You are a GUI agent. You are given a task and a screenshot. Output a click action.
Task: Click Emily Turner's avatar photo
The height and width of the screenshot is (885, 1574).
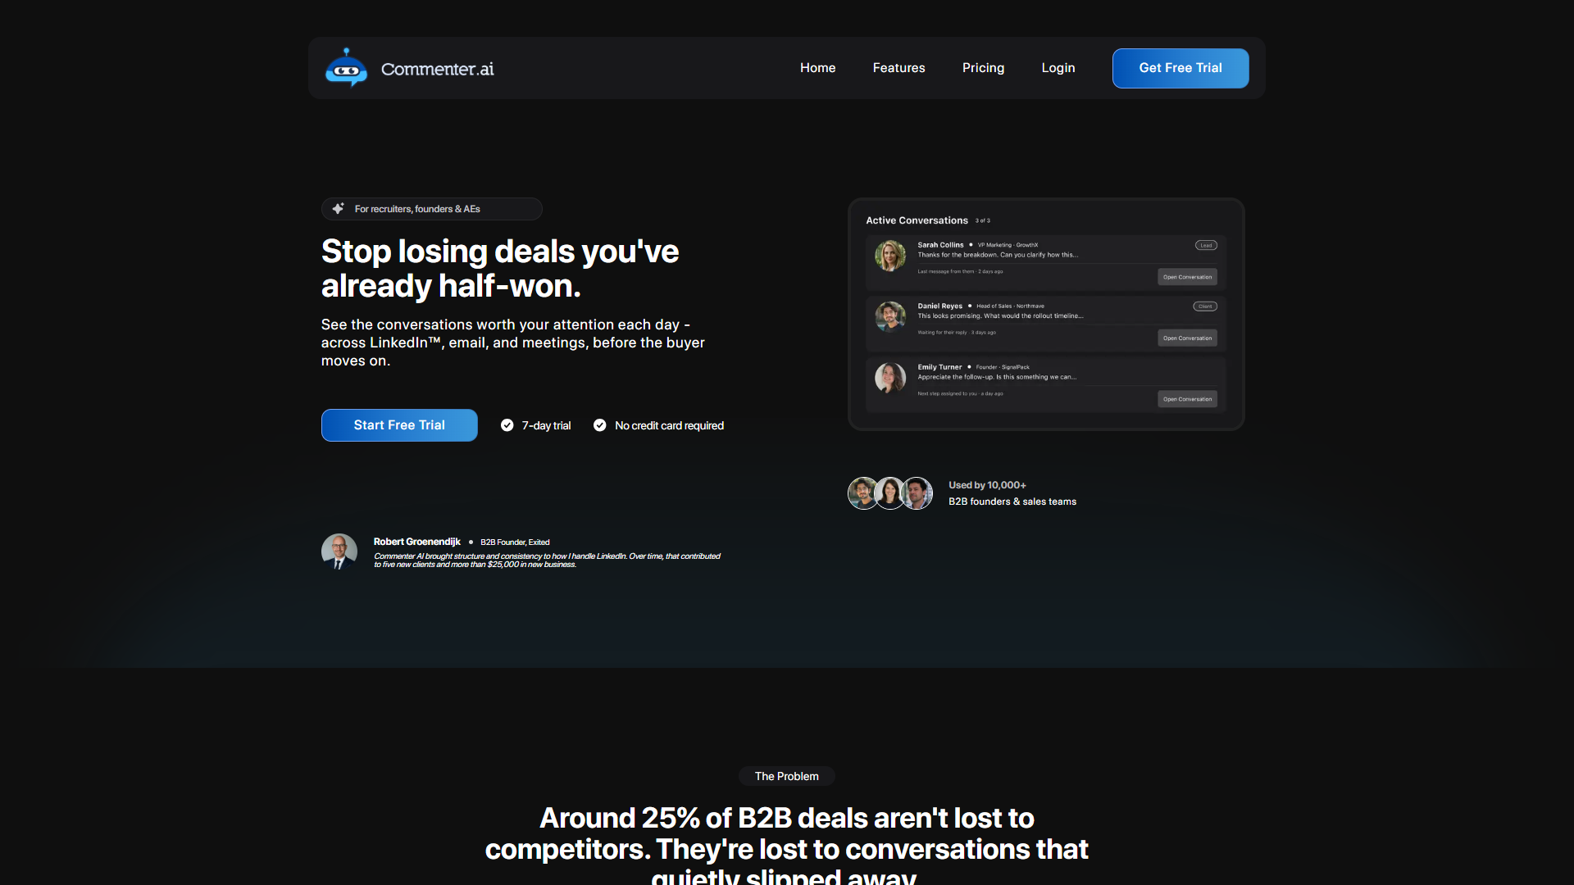[890, 378]
